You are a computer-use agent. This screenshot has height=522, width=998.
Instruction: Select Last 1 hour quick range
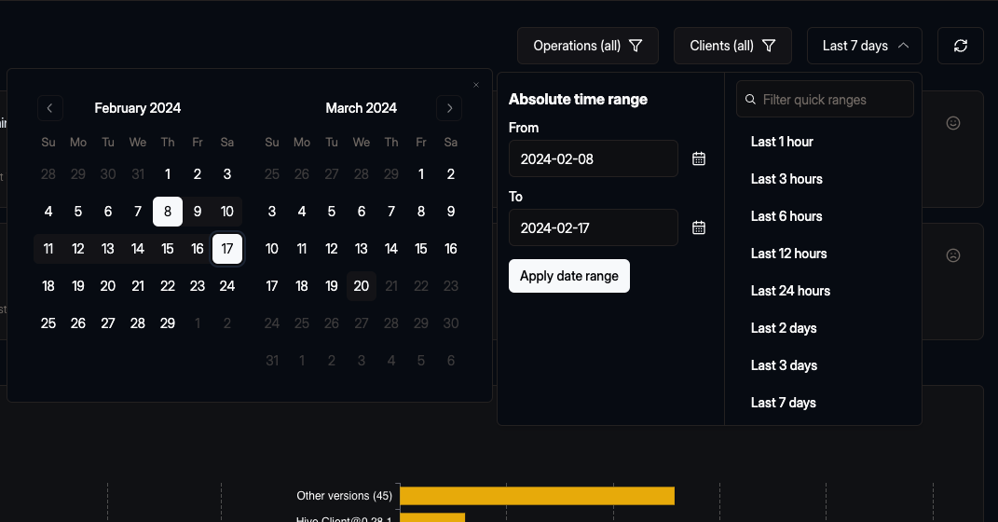(782, 142)
